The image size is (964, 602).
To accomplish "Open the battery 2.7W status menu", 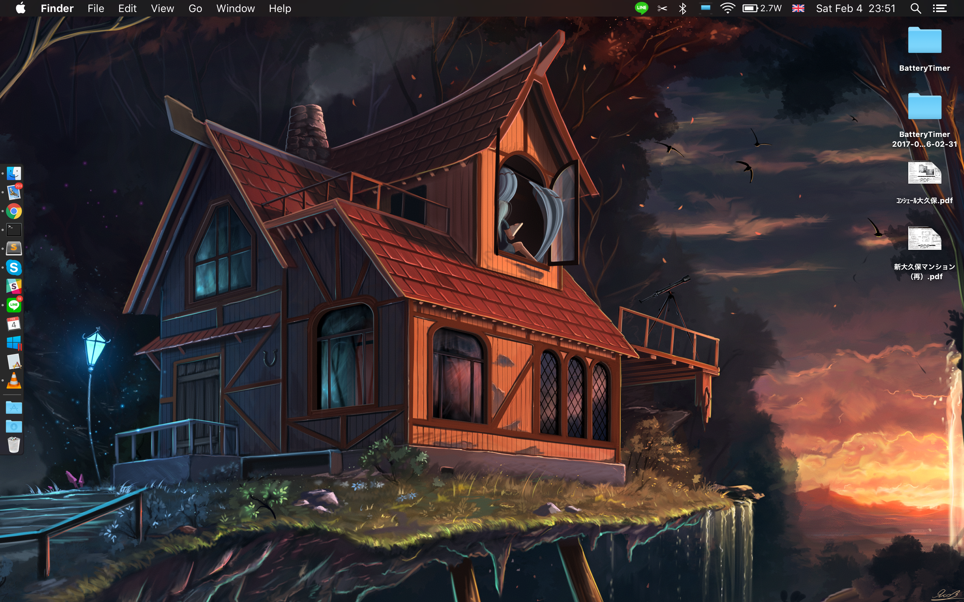I will (762, 8).
